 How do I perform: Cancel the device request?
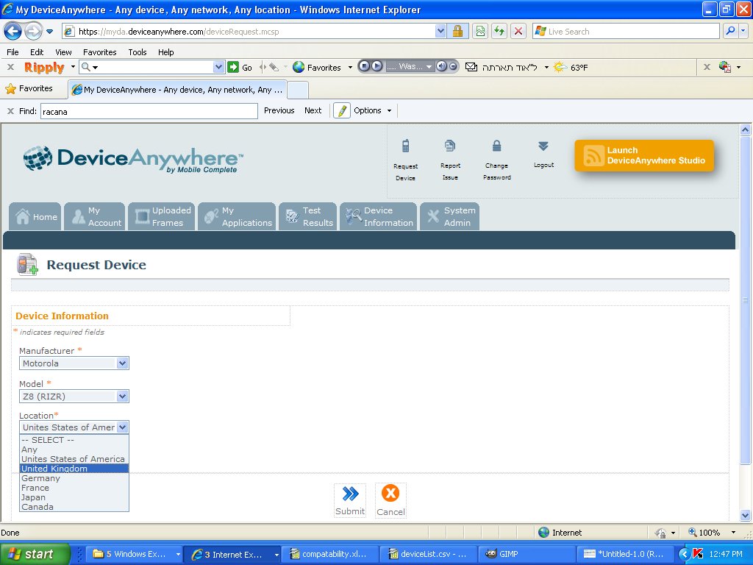point(390,500)
